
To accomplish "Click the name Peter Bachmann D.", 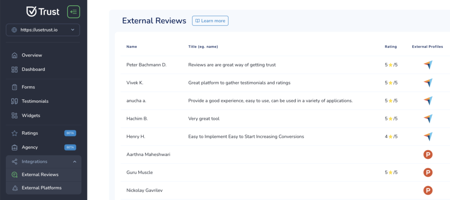I will pos(146,65).
